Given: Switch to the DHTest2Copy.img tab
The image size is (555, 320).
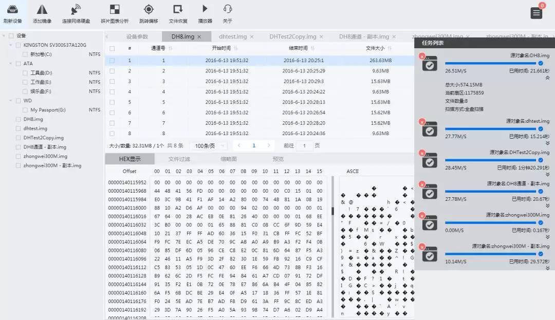Looking at the screenshot, I should [293, 37].
